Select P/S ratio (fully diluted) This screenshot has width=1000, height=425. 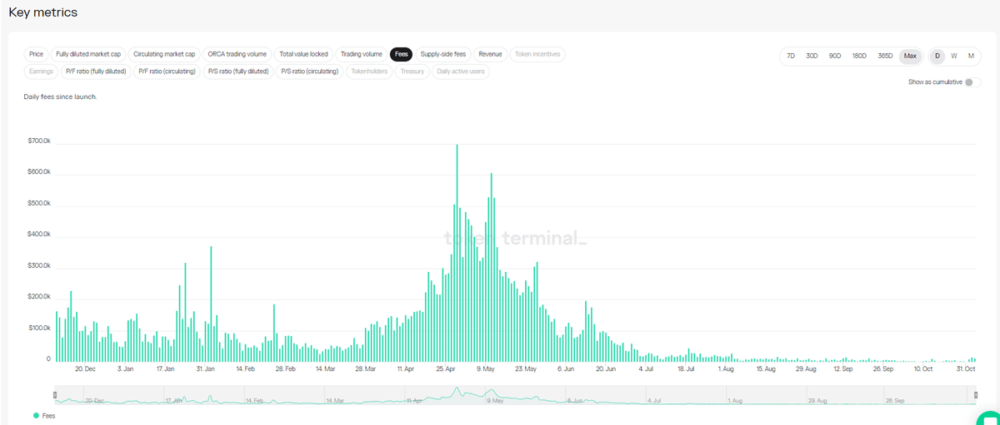[x=238, y=72]
